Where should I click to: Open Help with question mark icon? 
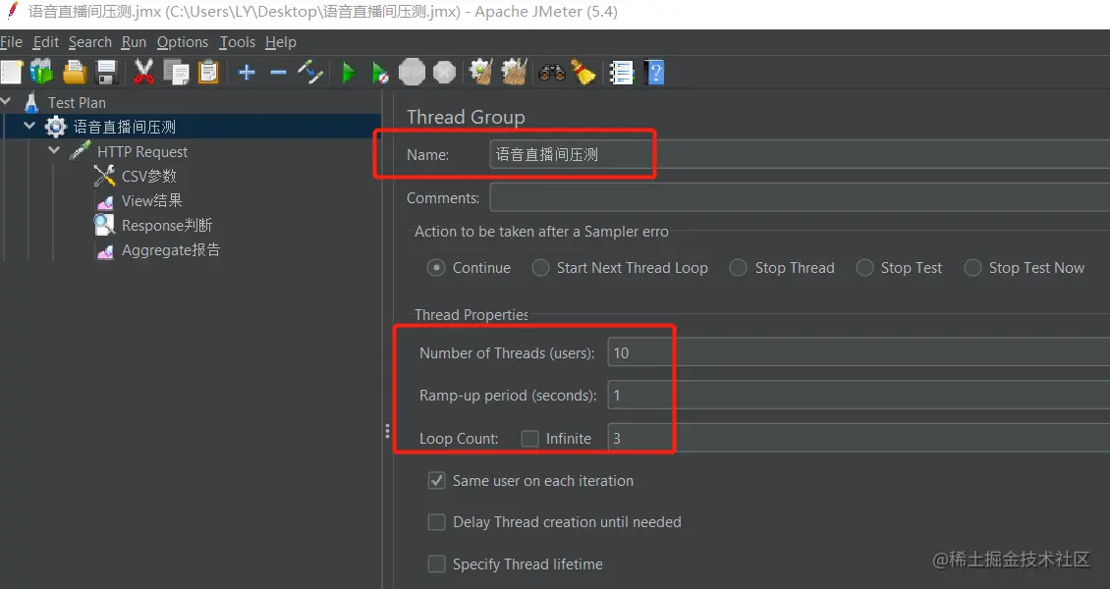pyautogui.click(x=655, y=72)
